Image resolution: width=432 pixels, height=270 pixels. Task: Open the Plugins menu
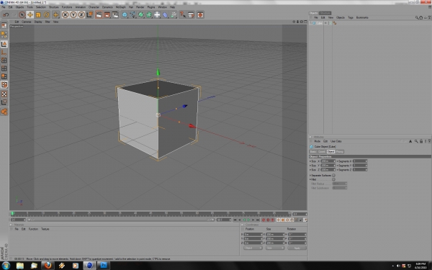tap(151, 7)
